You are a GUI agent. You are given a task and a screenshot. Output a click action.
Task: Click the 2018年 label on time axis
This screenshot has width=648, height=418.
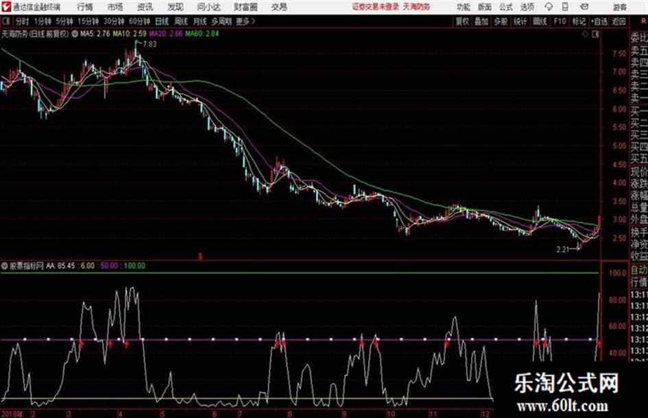pos(12,414)
